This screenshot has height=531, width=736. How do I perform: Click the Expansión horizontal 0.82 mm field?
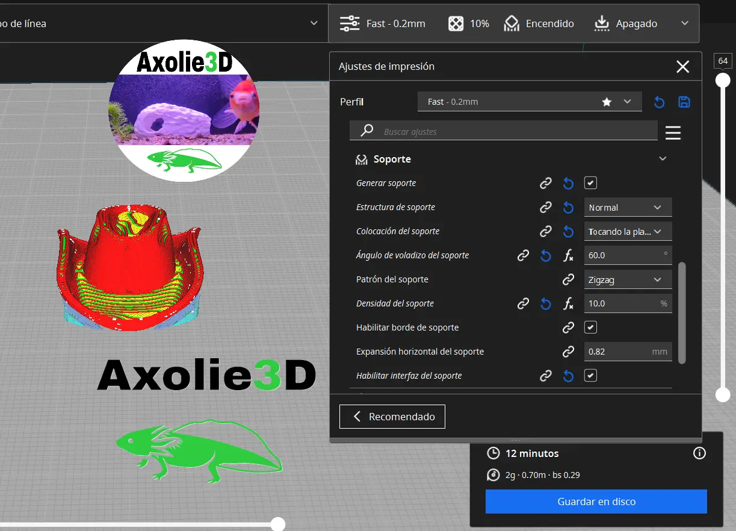(x=628, y=352)
